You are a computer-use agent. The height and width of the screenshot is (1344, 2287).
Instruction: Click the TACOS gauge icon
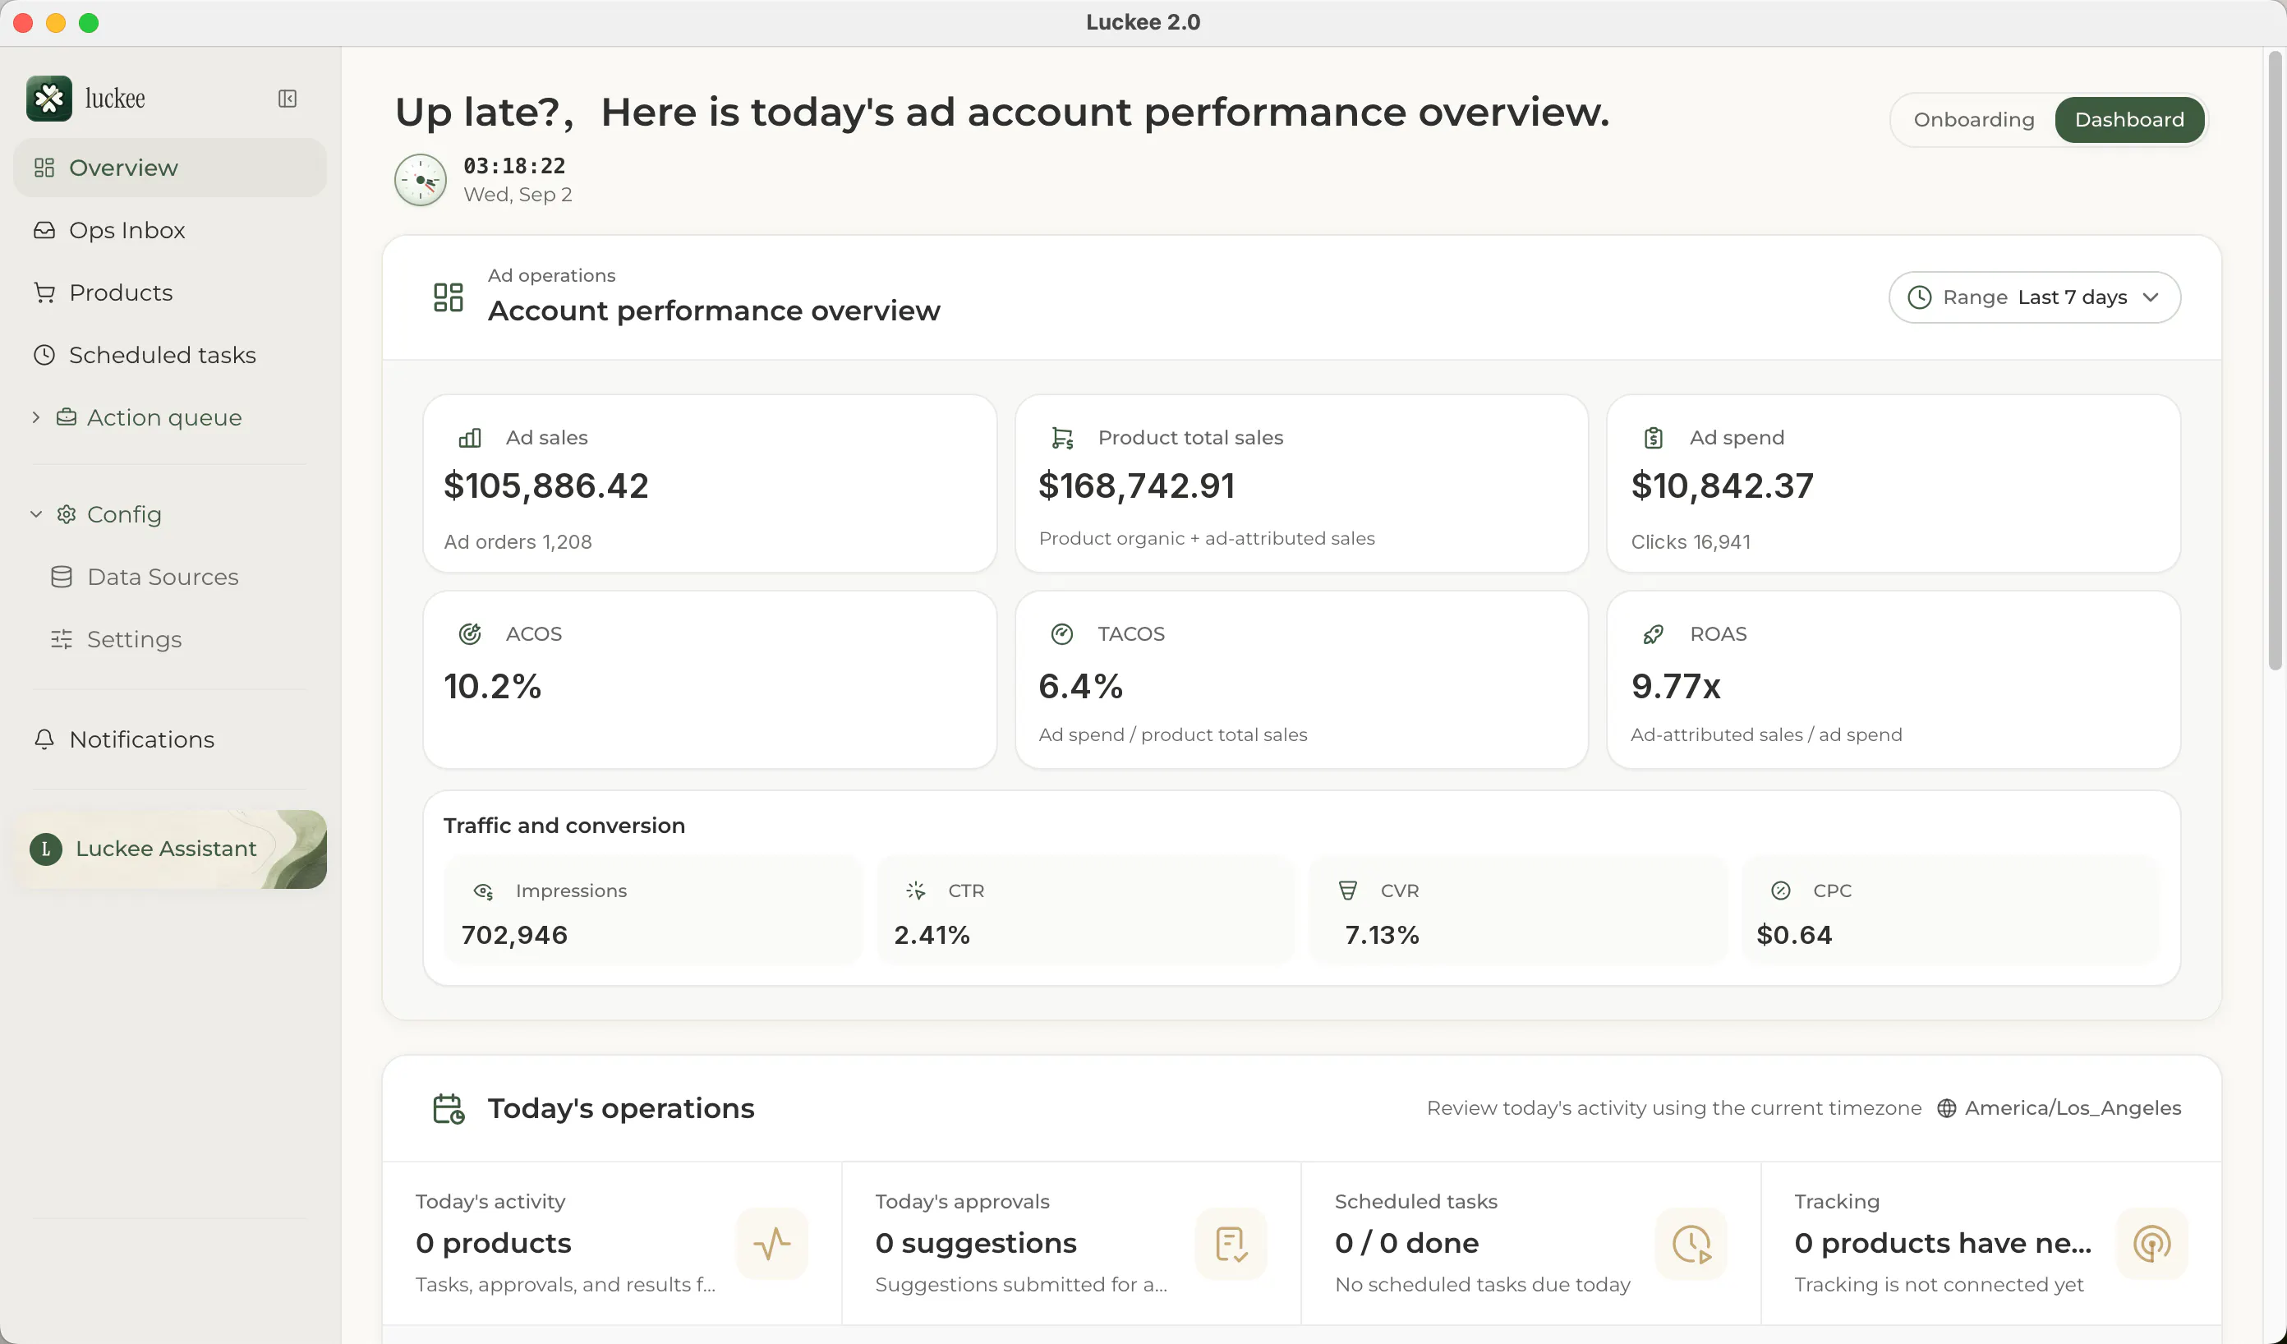click(x=1062, y=633)
